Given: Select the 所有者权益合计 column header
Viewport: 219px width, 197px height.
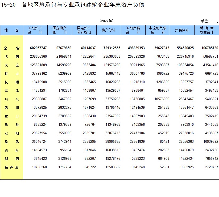Looking at the screenshot, I should coord(207,30).
